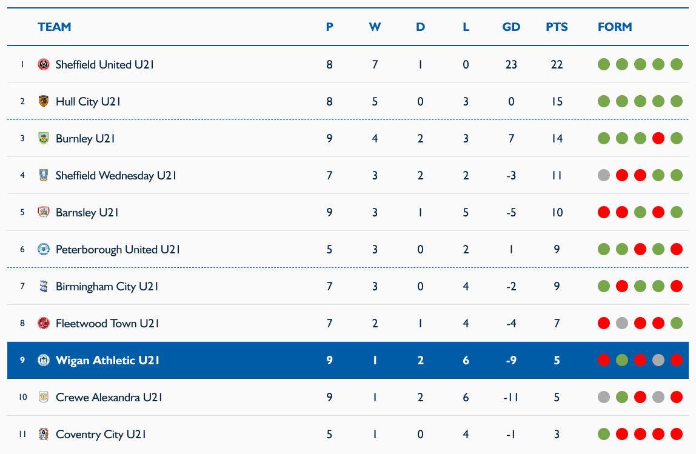Open the Sheffield United U21 team name
Image resolution: width=696 pixels, height=454 pixels.
click(105, 65)
